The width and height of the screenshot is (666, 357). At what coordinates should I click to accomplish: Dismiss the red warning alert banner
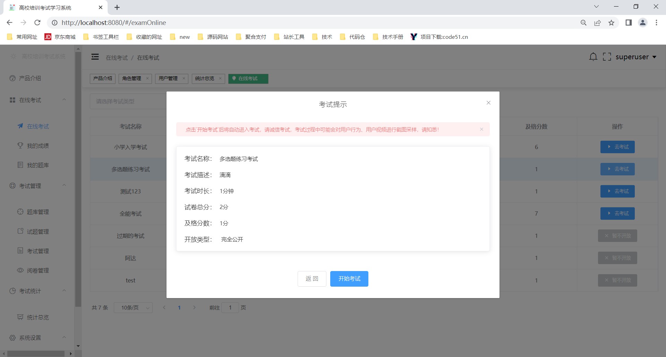click(x=481, y=129)
